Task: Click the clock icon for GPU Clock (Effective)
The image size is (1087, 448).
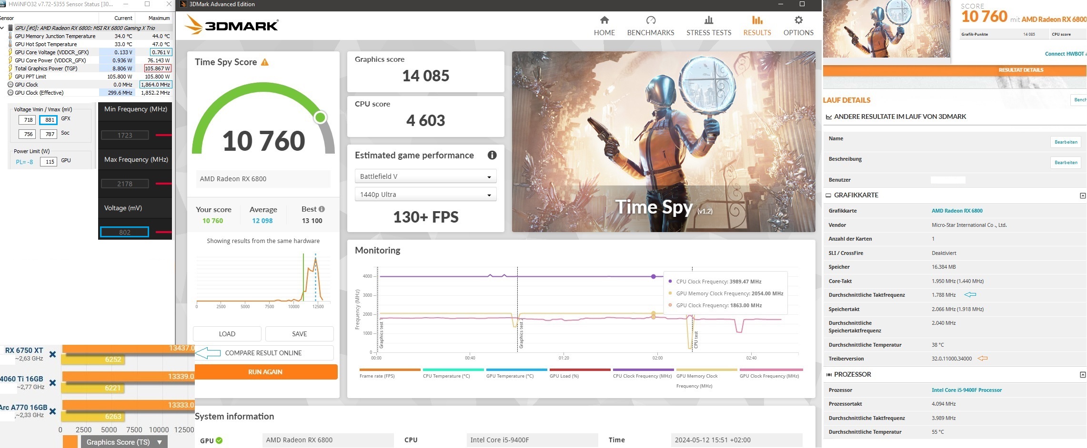Action: click(x=10, y=93)
